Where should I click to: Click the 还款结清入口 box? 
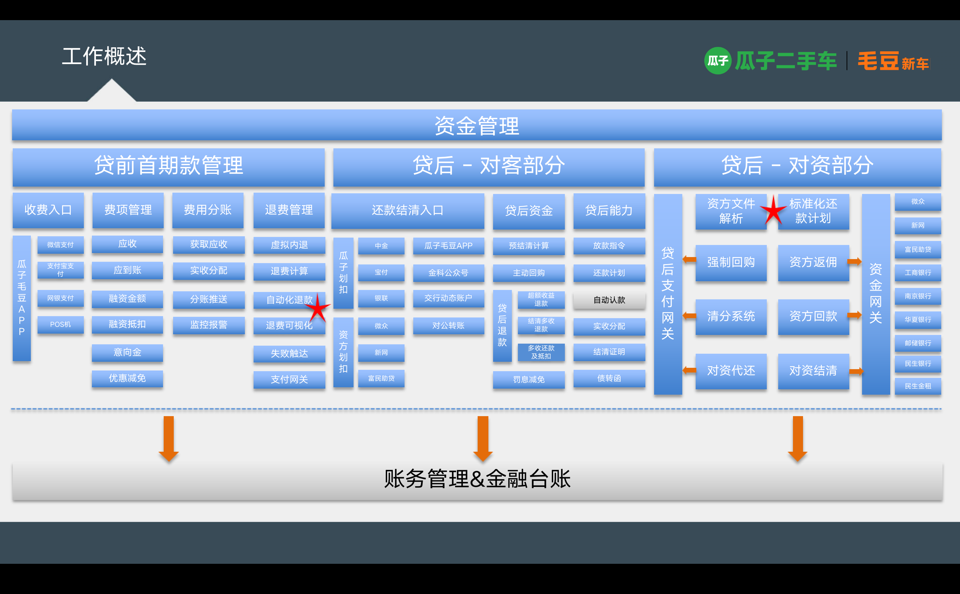click(x=408, y=210)
